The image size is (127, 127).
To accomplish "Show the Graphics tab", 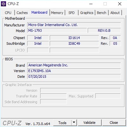I will coord(87,13).
